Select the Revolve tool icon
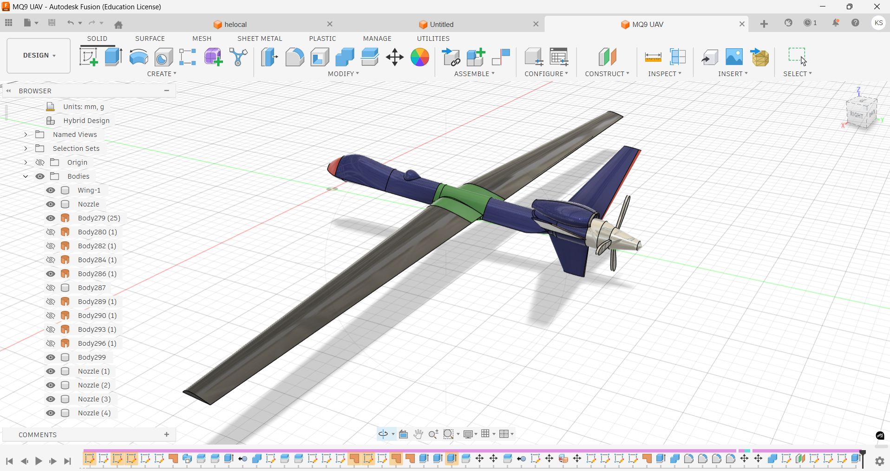 click(138, 57)
